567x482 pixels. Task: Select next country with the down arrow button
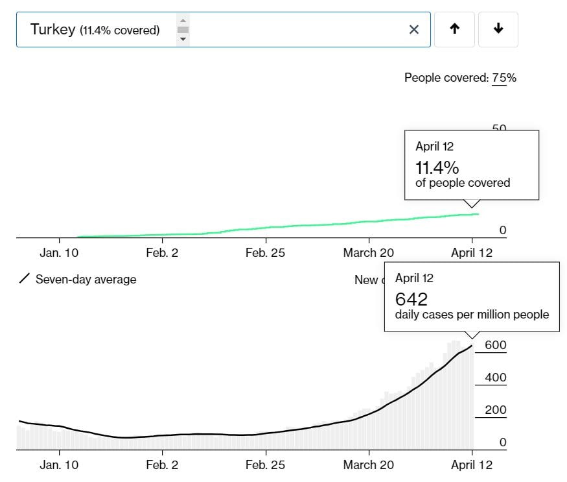pyautogui.click(x=498, y=29)
